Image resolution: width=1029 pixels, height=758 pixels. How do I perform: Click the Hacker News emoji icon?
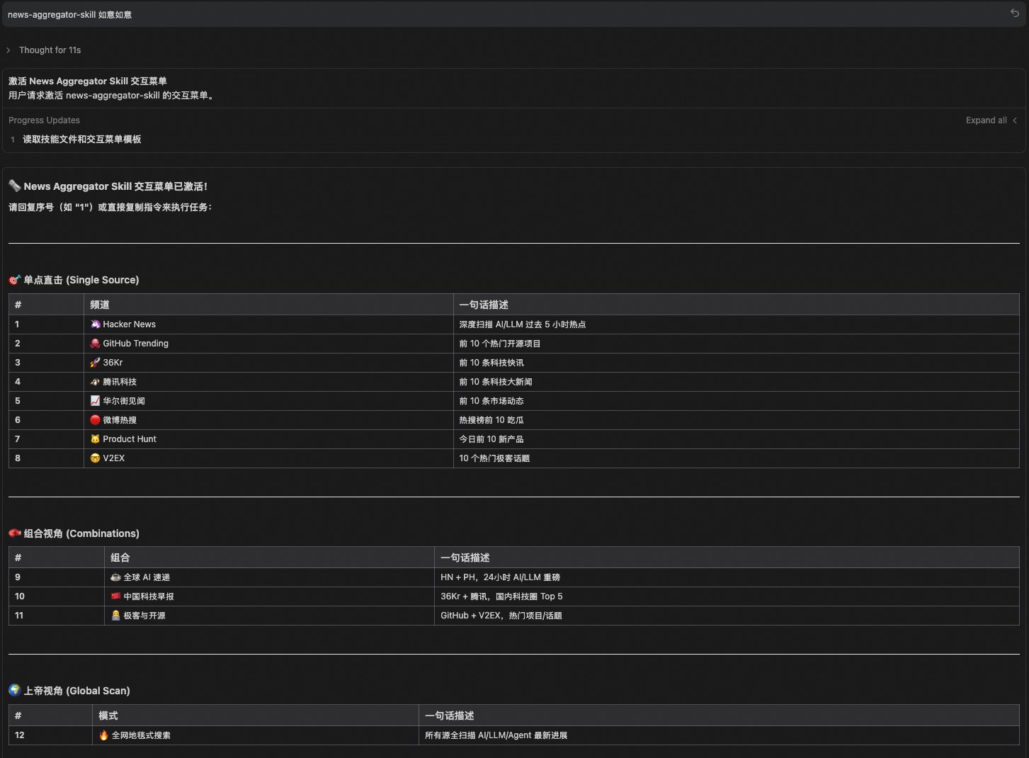(95, 324)
